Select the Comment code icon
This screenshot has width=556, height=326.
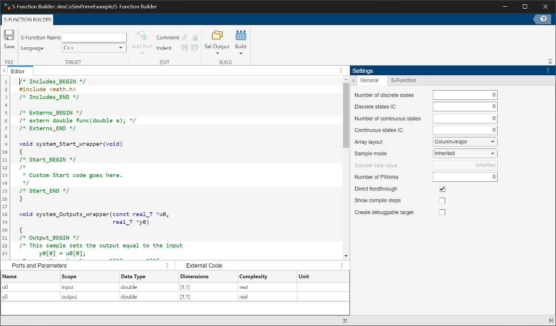[185, 37]
